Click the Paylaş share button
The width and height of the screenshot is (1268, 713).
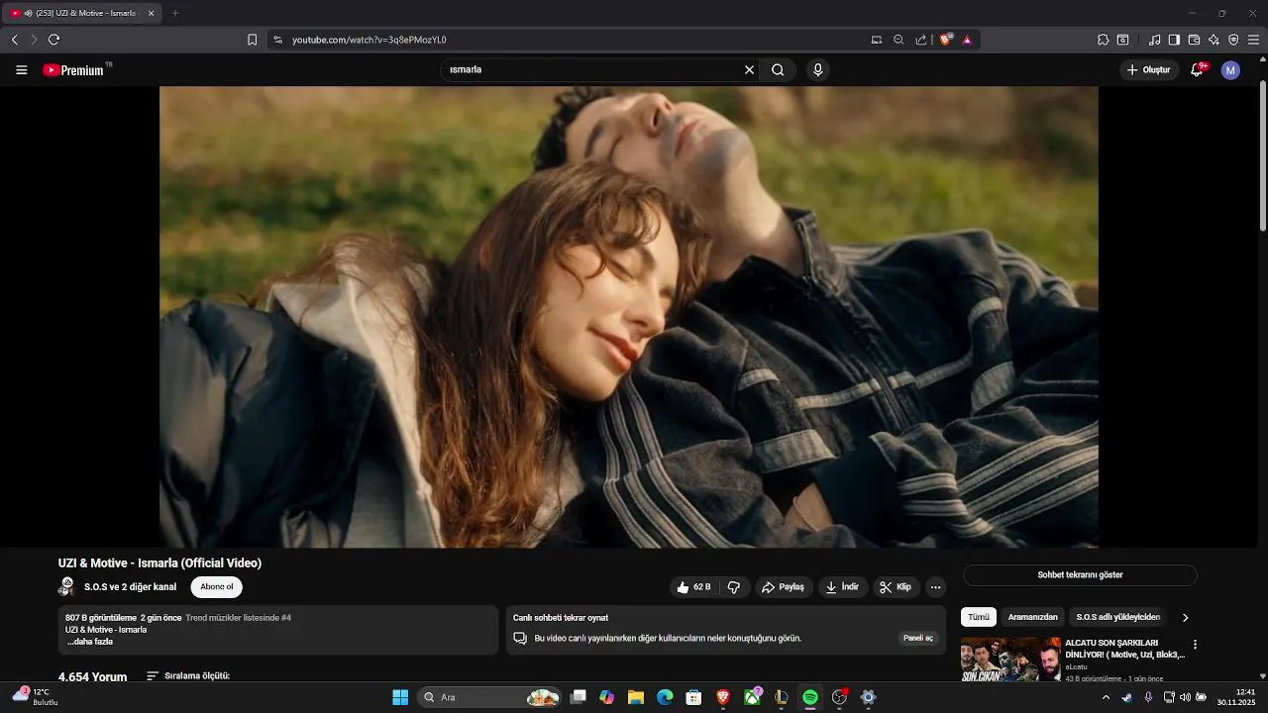tap(784, 587)
